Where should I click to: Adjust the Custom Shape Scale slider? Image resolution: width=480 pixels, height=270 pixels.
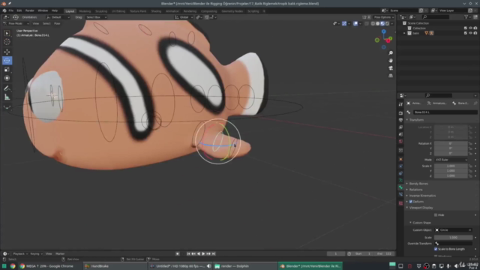click(x=453, y=238)
